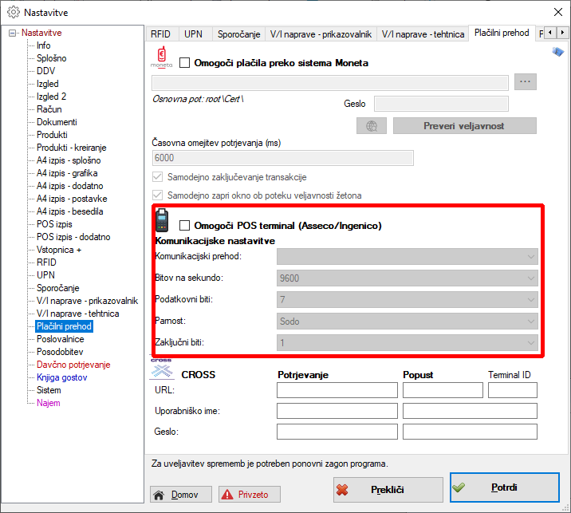Click the POS terminal device icon

[163, 221]
